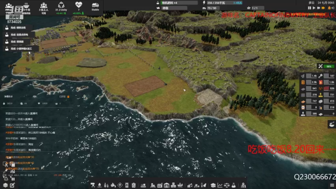Open the health heart indicator

pyautogui.click(x=79, y=8)
